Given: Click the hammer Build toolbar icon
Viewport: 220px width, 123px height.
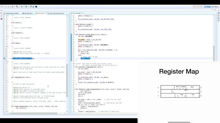Looking at the screenshot, I should [x=17, y=6].
